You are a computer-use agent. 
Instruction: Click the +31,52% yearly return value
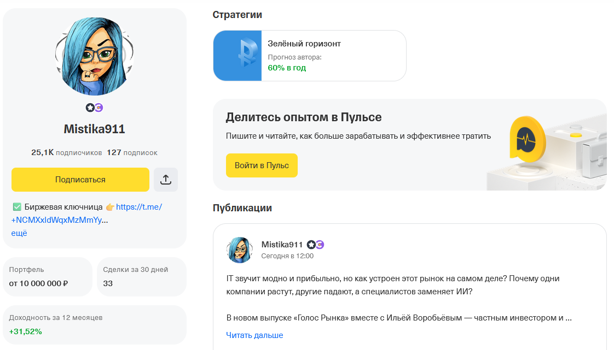26,331
